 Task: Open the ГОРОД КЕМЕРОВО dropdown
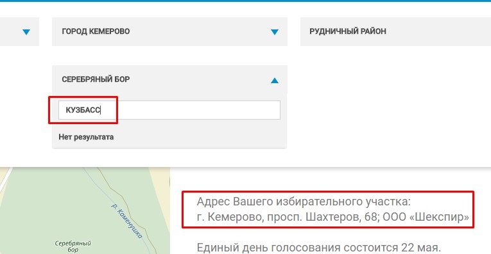pyautogui.click(x=169, y=31)
